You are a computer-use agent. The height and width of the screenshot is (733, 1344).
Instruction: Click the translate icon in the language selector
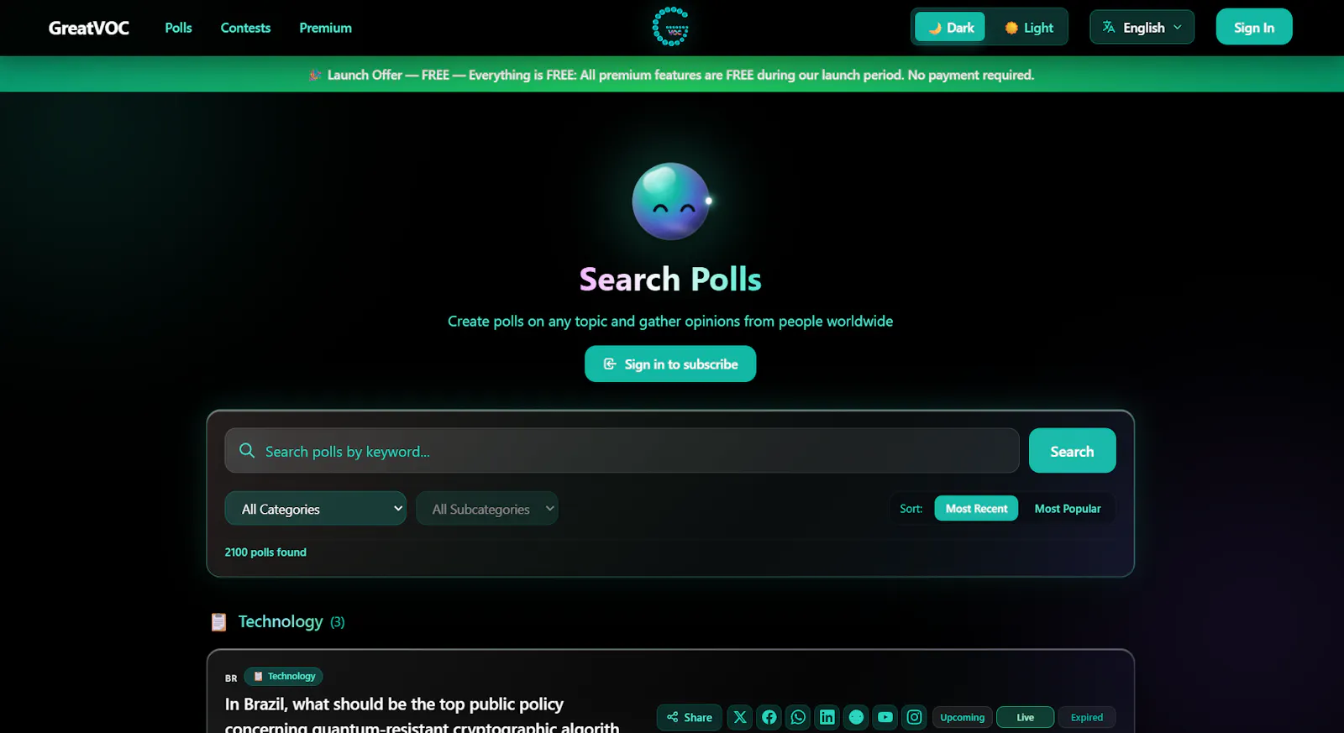(1109, 27)
